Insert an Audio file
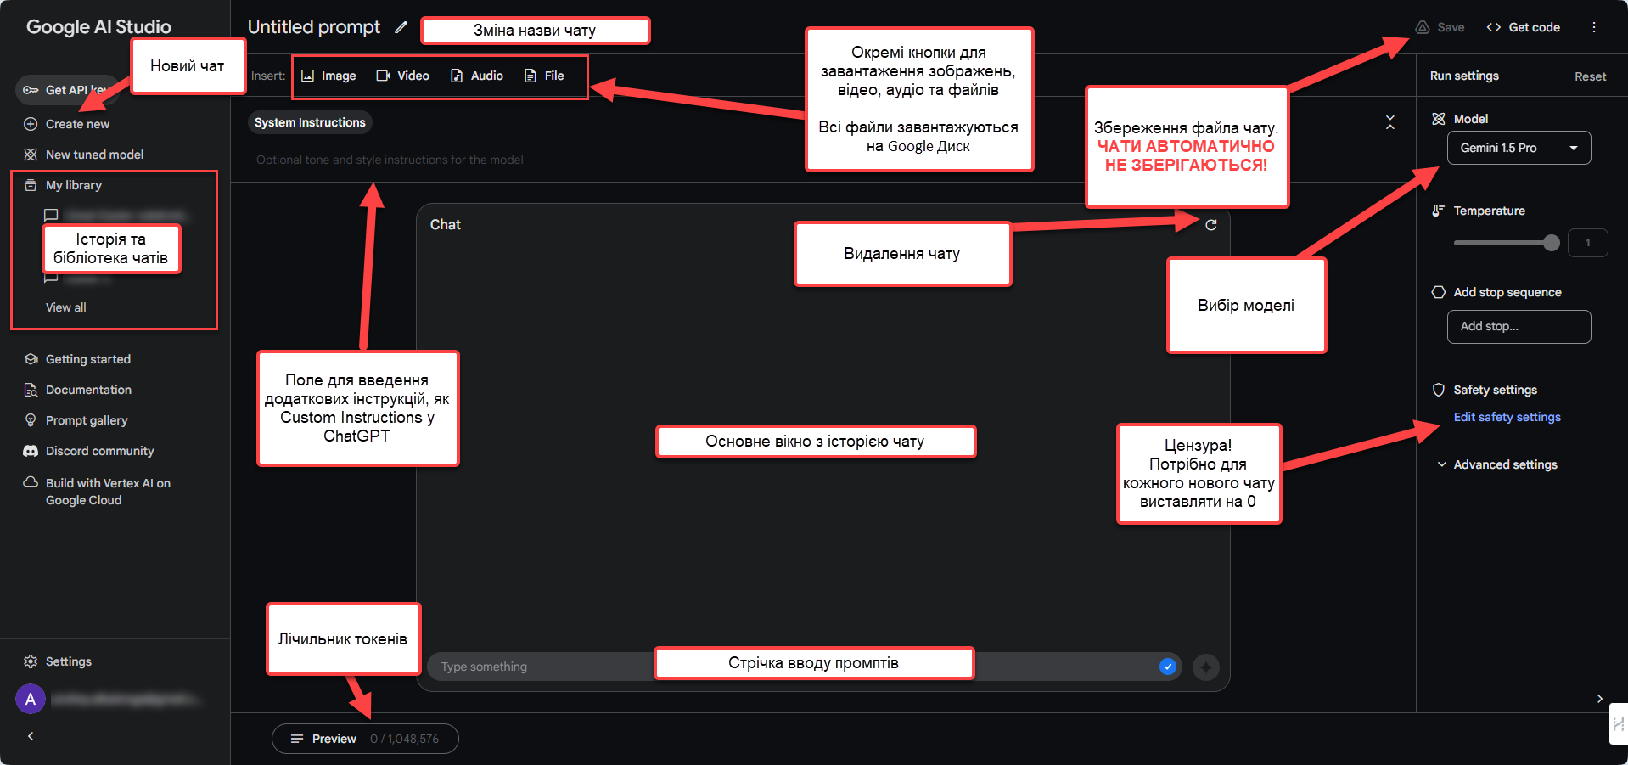Screen dimensions: 1628x765 (476, 76)
